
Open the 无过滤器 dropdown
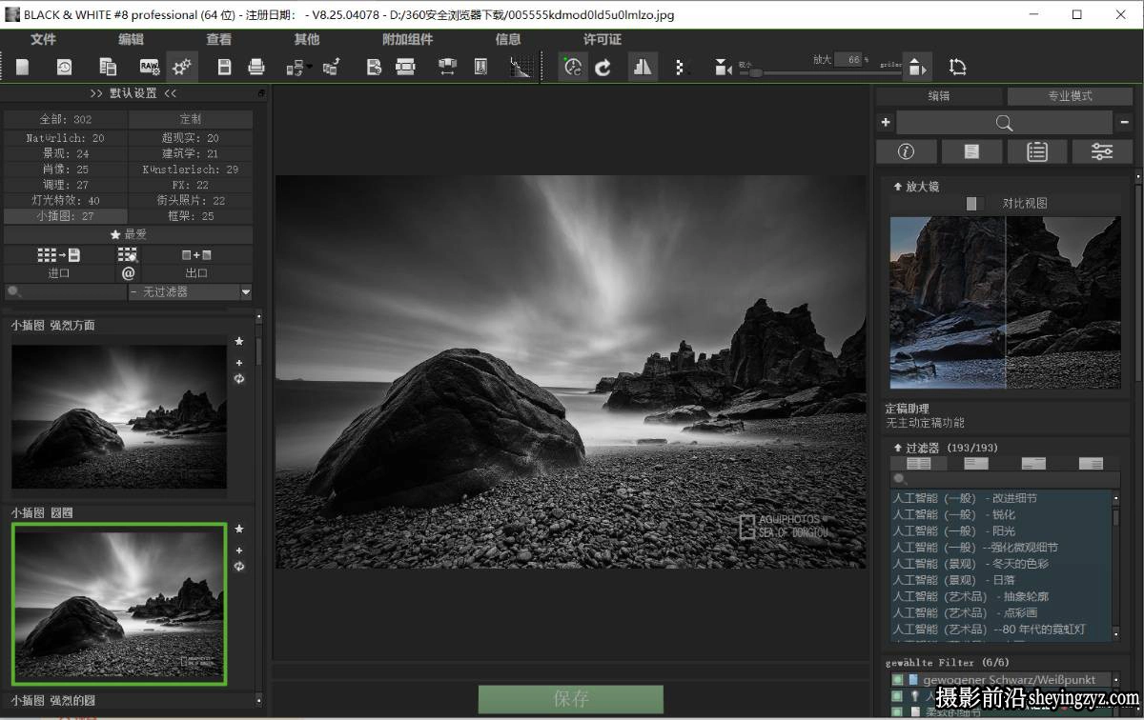pos(190,292)
